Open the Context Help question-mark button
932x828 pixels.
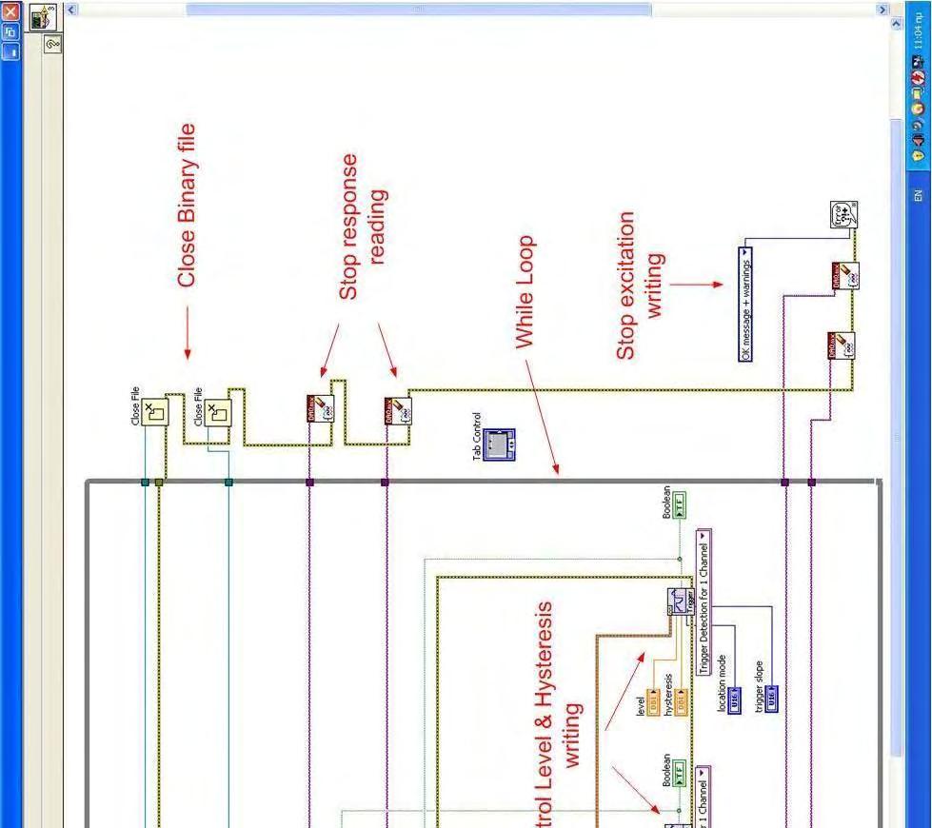[x=53, y=44]
